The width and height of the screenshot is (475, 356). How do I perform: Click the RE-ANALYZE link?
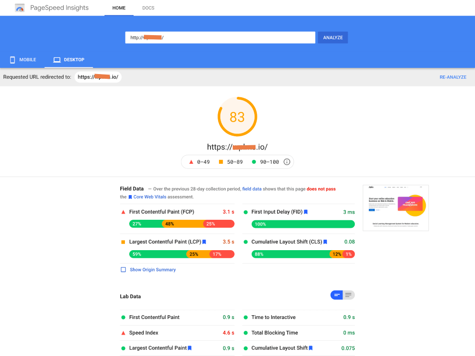[453, 77]
